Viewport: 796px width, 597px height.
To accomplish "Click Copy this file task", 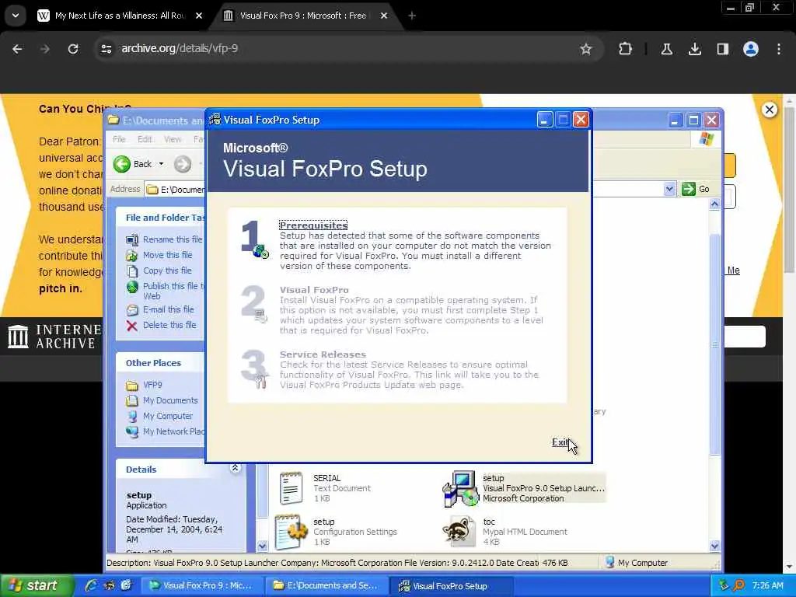I will (x=167, y=271).
